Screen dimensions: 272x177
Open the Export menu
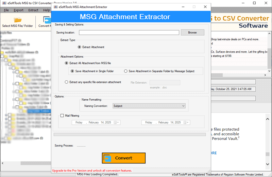(18, 10)
